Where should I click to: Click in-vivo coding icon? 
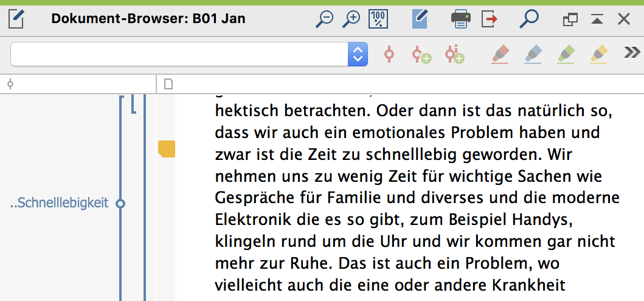(455, 55)
